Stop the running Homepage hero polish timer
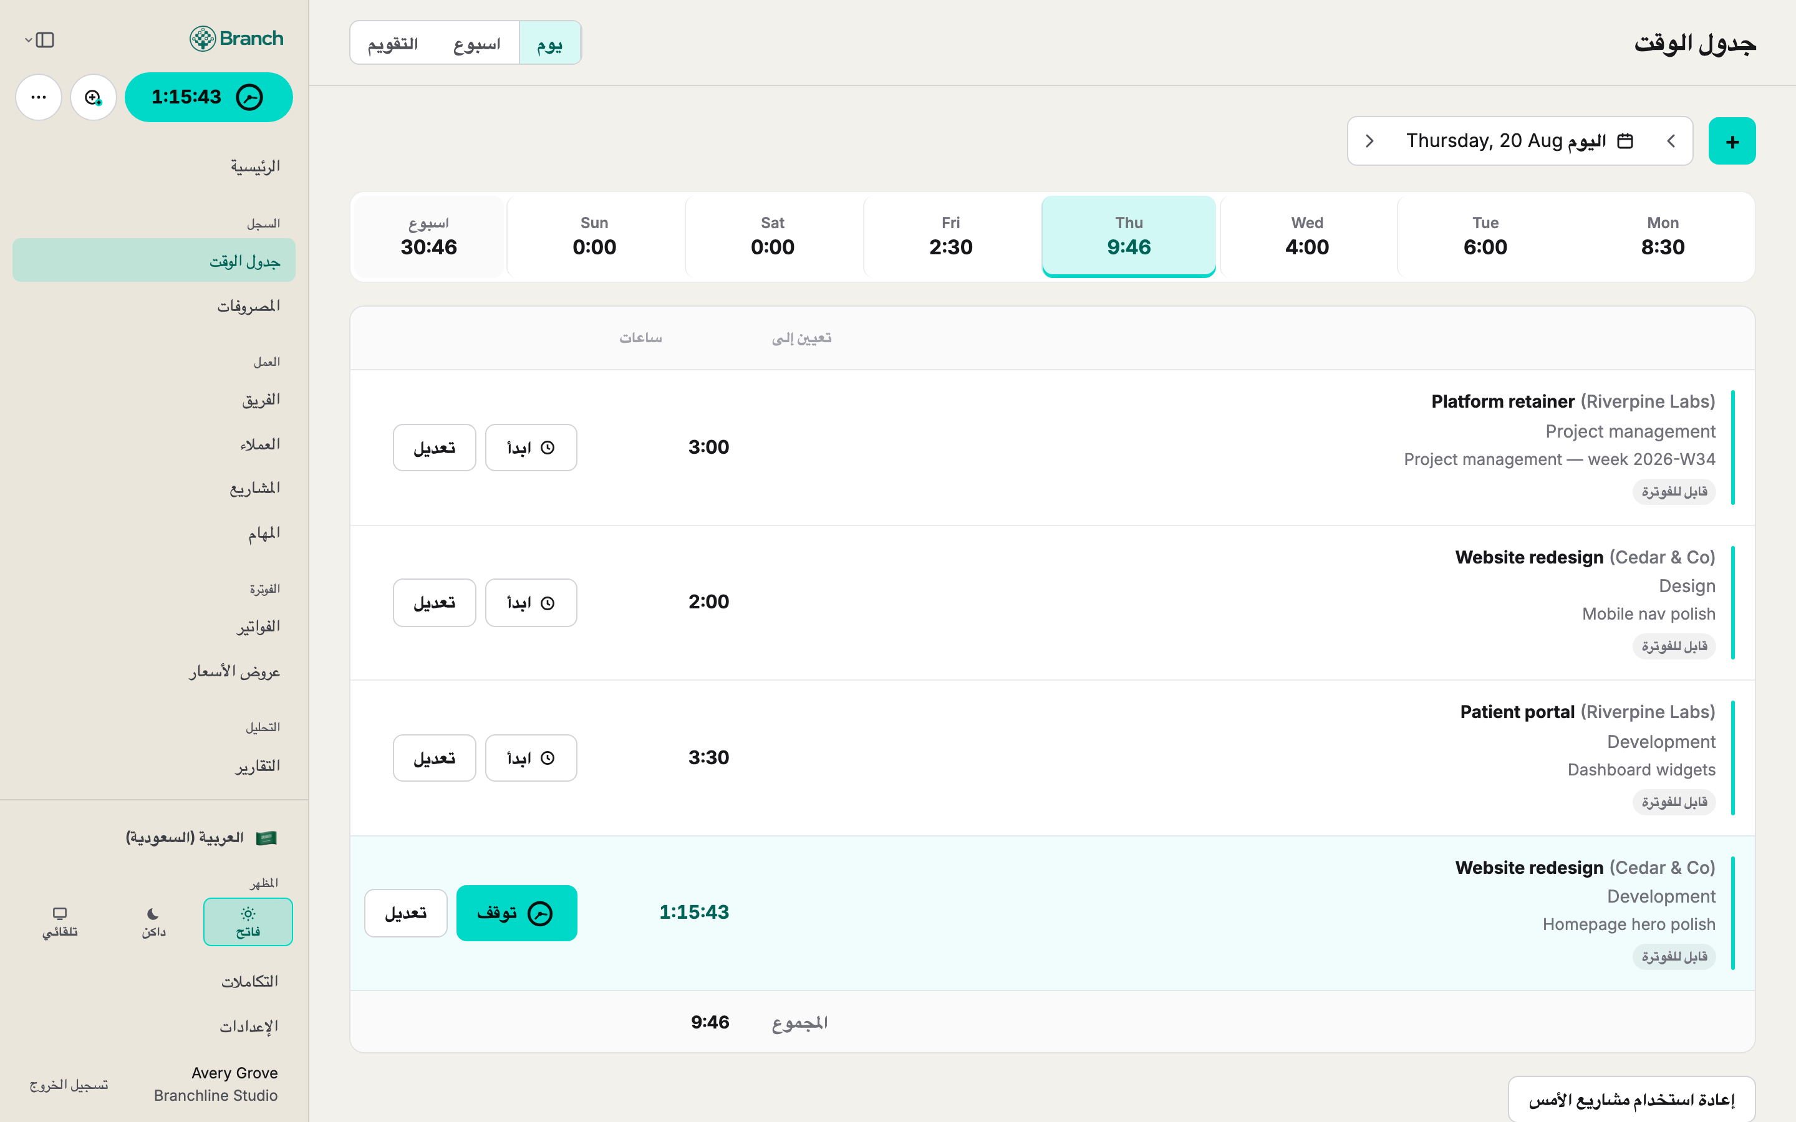 click(516, 913)
